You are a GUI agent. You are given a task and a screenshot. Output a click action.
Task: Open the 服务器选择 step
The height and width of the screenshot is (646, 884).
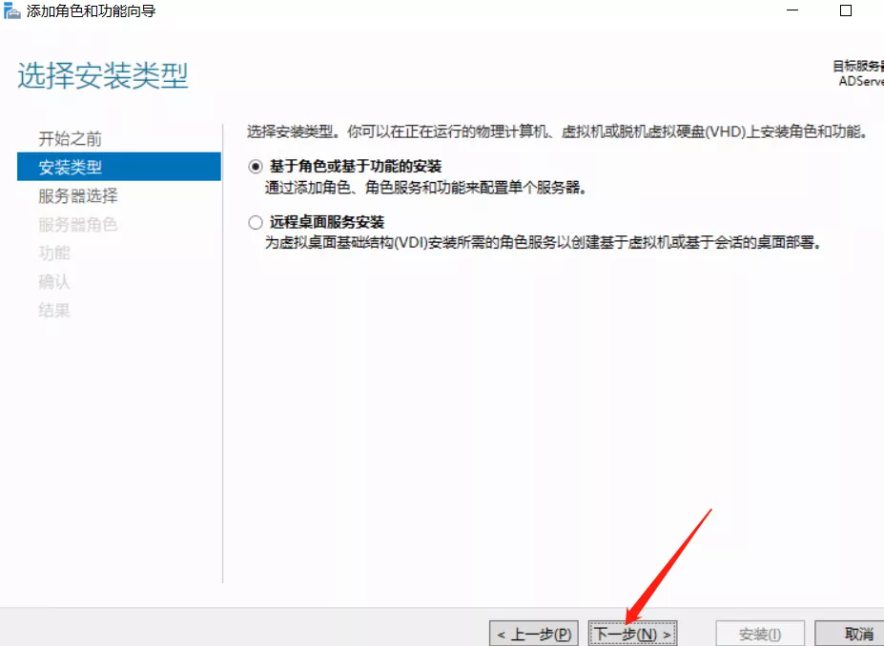point(78,196)
